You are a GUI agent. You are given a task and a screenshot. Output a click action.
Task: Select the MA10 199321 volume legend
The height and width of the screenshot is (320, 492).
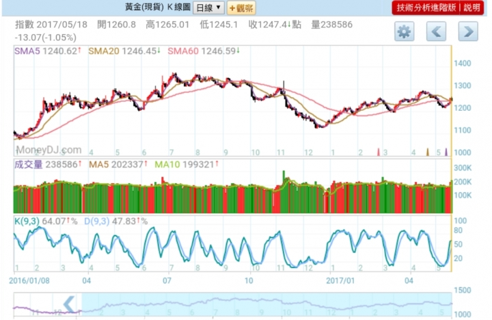(x=187, y=164)
